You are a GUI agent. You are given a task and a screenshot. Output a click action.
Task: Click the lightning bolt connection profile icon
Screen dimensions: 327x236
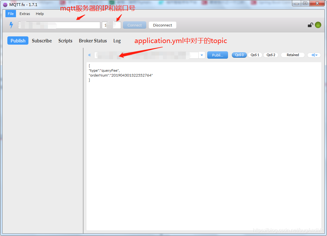pyautogui.click(x=11, y=25)
